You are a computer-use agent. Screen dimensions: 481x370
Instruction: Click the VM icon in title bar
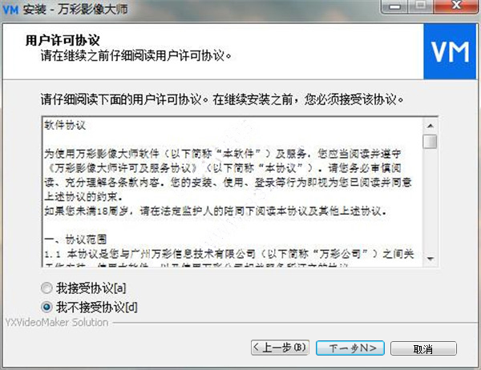click(10, 10)
